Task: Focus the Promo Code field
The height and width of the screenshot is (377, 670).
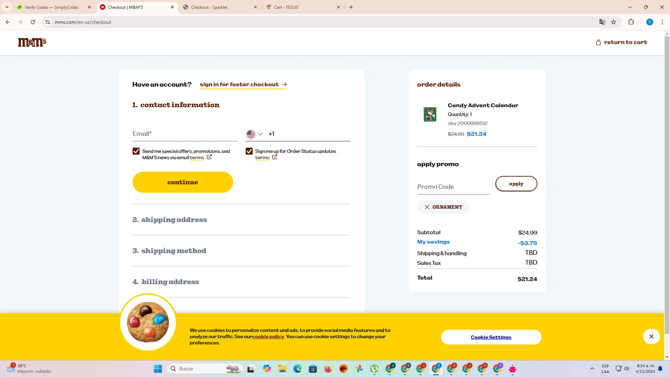Action: tap(453, 187)
